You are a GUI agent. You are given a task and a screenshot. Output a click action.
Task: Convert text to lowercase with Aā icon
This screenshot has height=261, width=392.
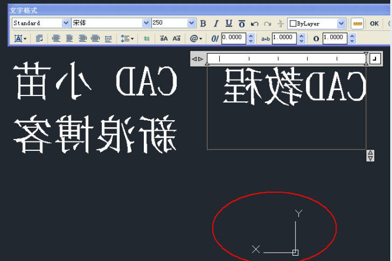pos(176,38)
